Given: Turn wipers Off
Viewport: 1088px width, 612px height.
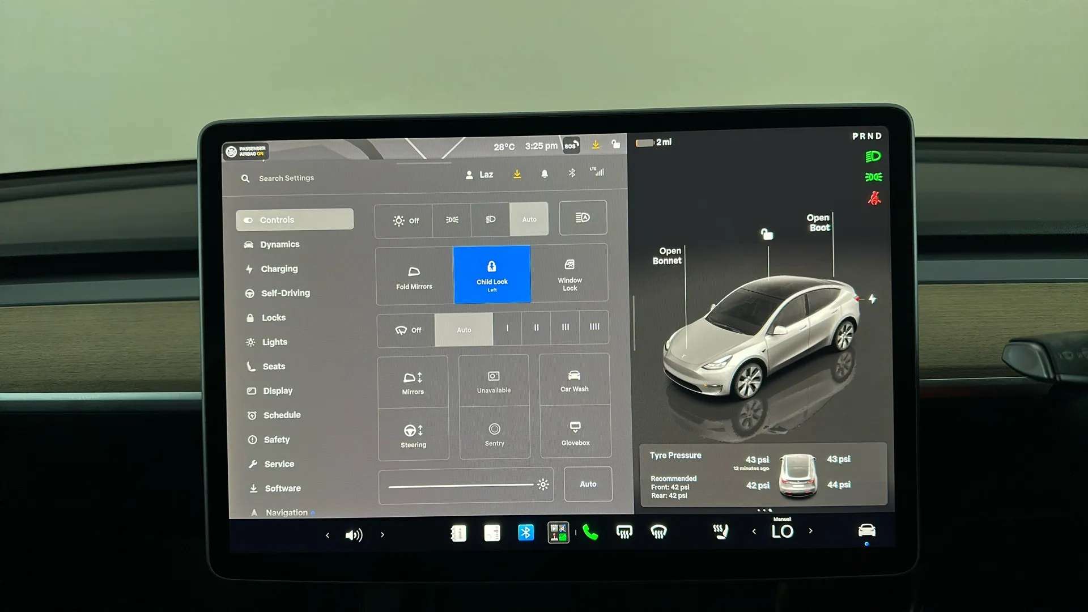Looking at the screenshot, I should [x=406, y=330].
